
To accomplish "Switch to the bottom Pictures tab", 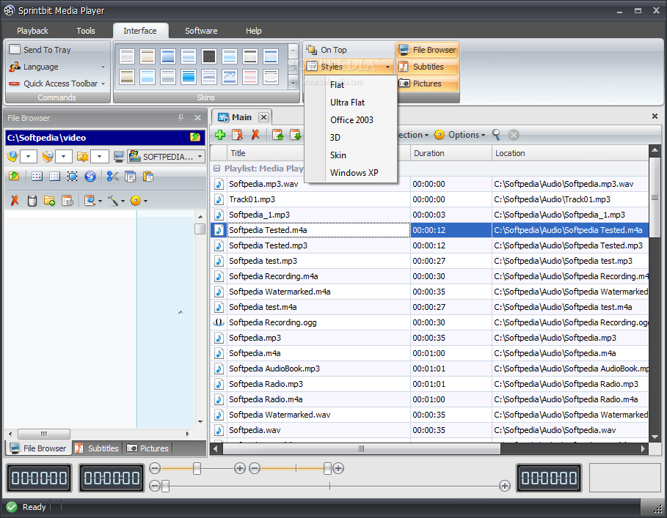I will (x=148, y=448).
